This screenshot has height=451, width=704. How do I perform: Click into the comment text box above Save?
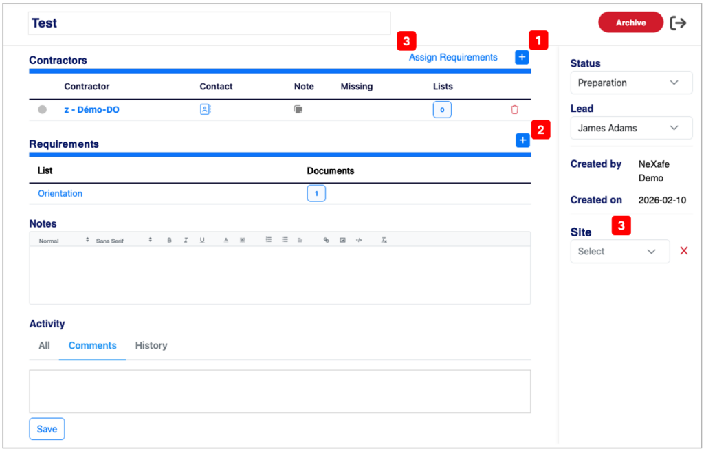pyautogui.click(x=280, y=391)
